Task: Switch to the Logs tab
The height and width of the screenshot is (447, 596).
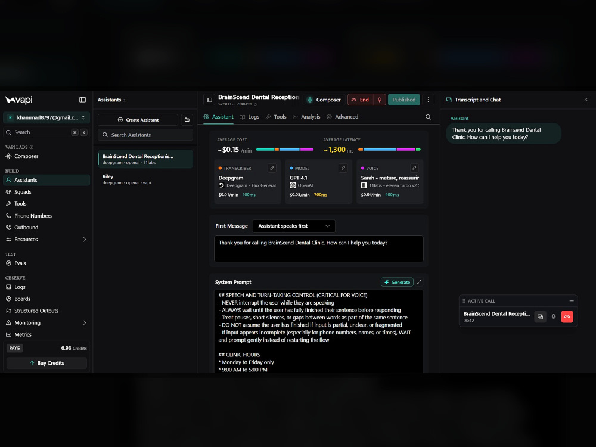Action: coord(249,117)
